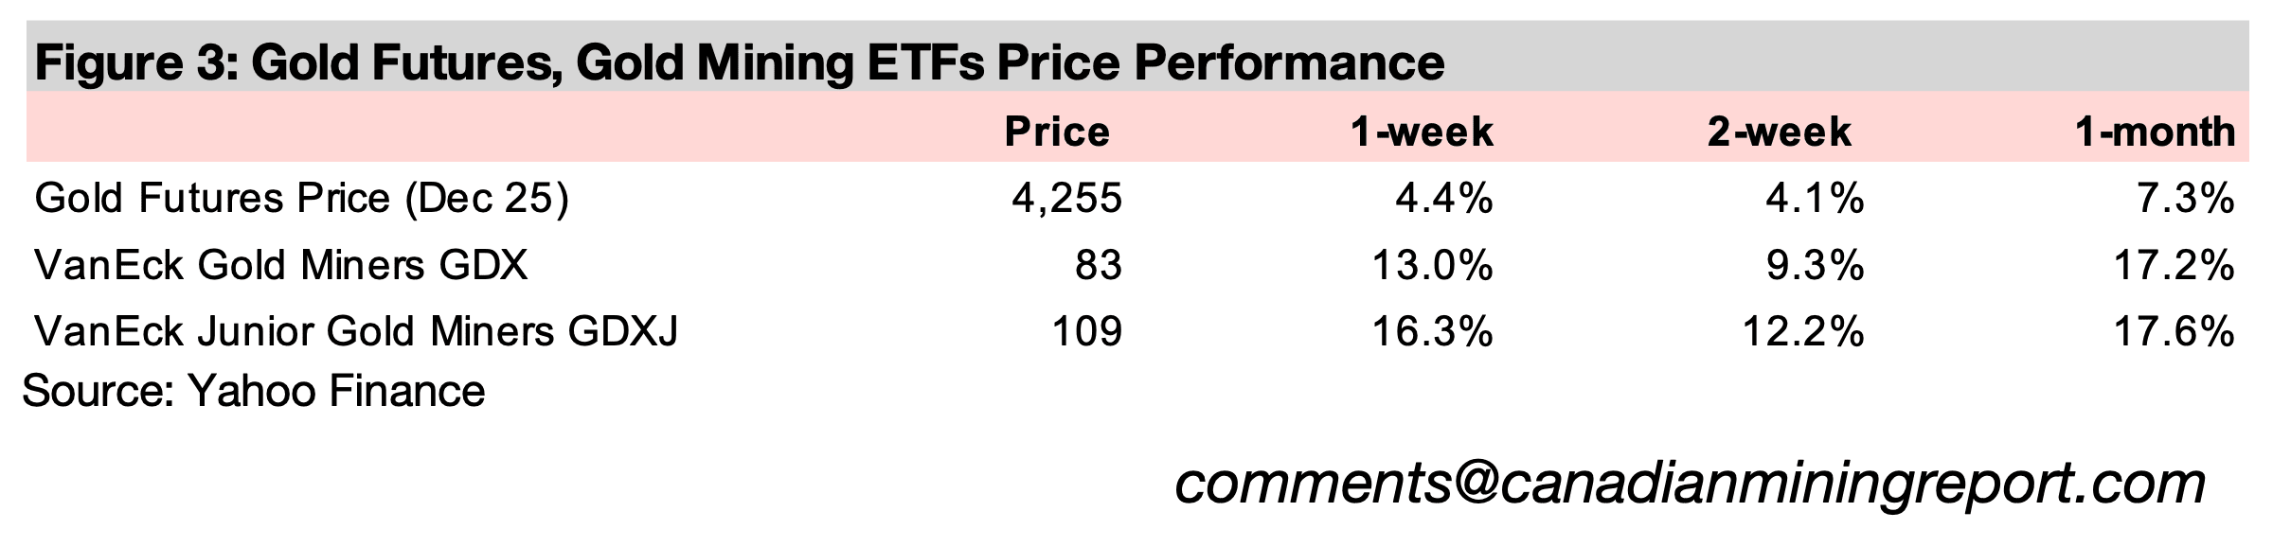Click the 1-week column header
2273x547 pixels.
click(x=1423, y=132)
